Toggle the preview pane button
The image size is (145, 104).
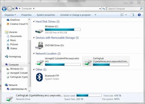point(132,15)
